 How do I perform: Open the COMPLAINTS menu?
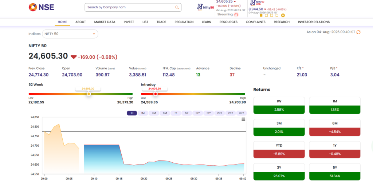tap(255, 22)
